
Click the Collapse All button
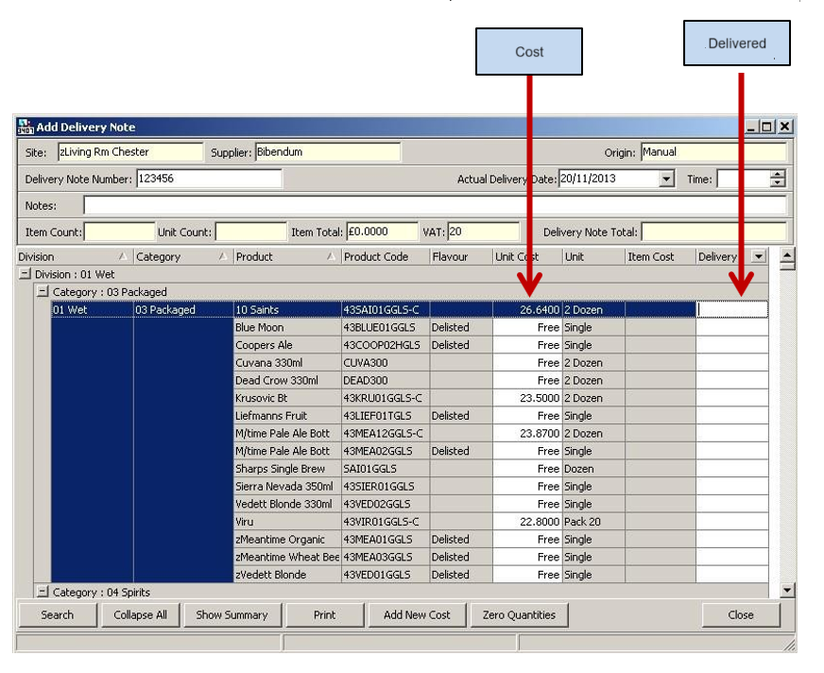click(x=140, y=614)
